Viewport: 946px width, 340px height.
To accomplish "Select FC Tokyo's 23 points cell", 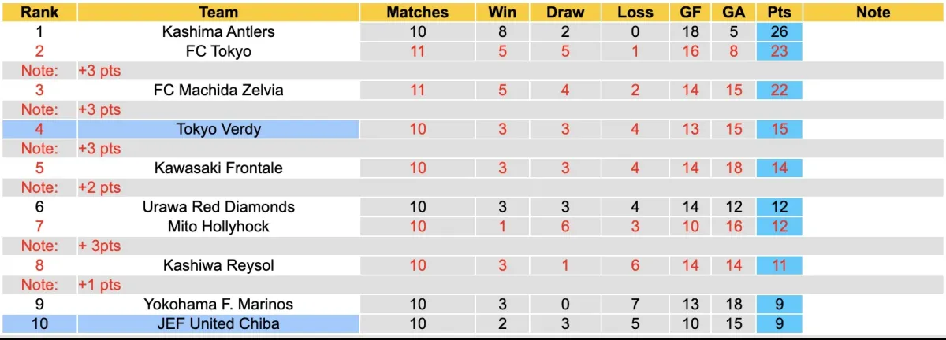I will tap(779, 52).
